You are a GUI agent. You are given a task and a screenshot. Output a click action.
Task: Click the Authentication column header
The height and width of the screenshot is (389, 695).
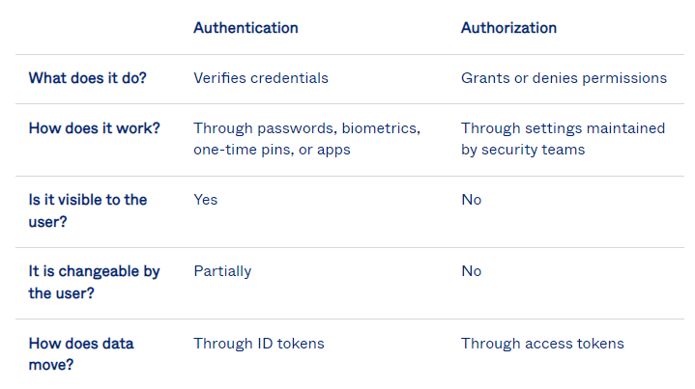pyautogui.click(x=246, y=28)
